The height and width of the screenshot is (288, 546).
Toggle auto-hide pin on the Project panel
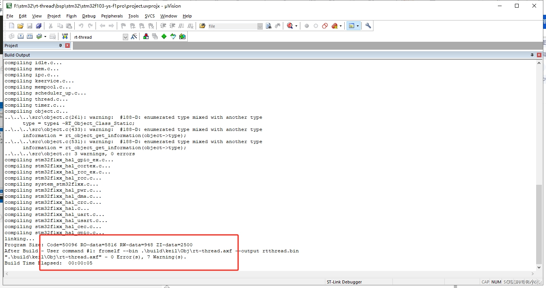60,46
